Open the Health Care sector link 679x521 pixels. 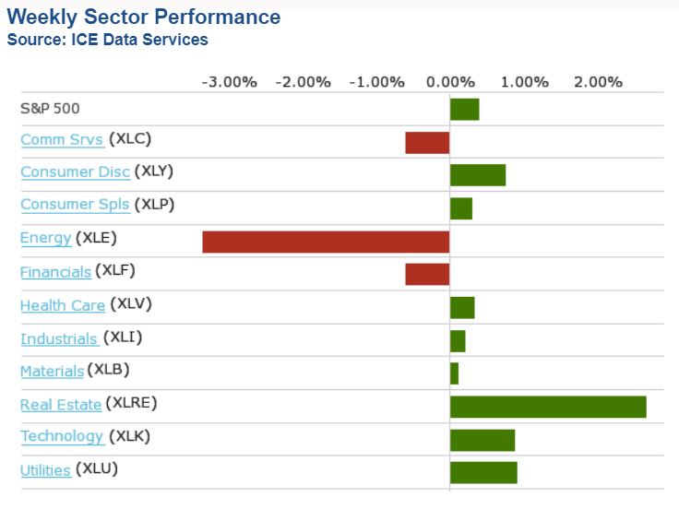tap(63, 305)
